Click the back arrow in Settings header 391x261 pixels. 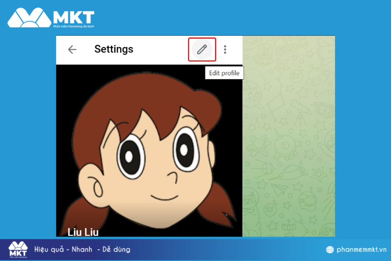click(72, 50)
